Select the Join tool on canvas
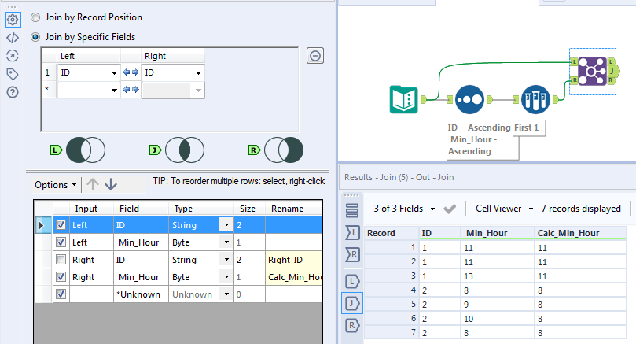 click(x=592, y=71)
